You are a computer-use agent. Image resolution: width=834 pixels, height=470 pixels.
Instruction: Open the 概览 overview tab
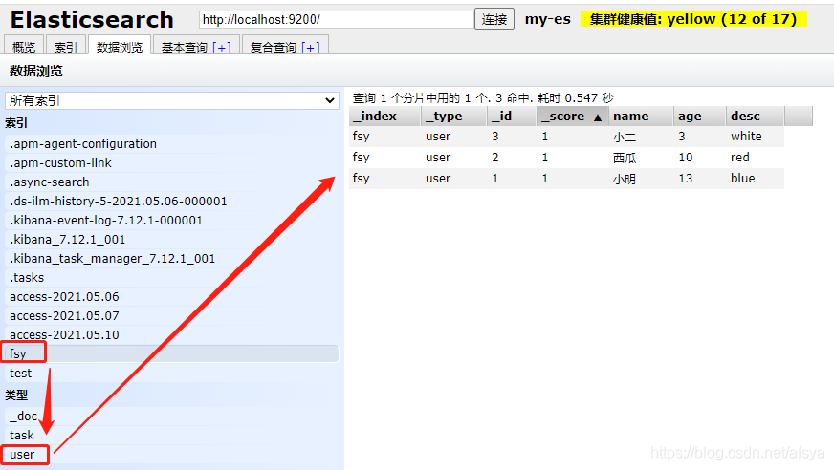[x=24, y=47]
